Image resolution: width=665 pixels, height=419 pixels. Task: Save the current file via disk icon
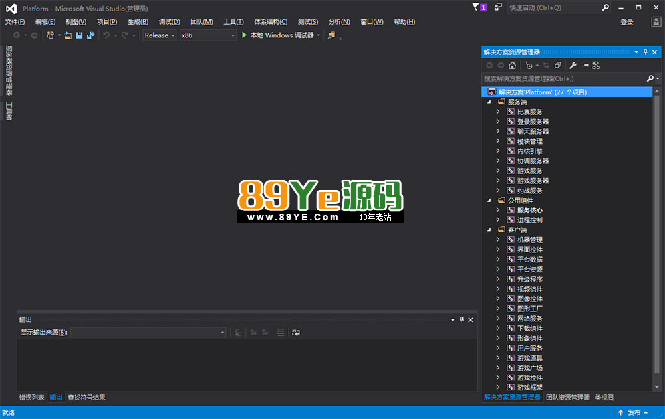pyautogui.click(x=79, y=35)
